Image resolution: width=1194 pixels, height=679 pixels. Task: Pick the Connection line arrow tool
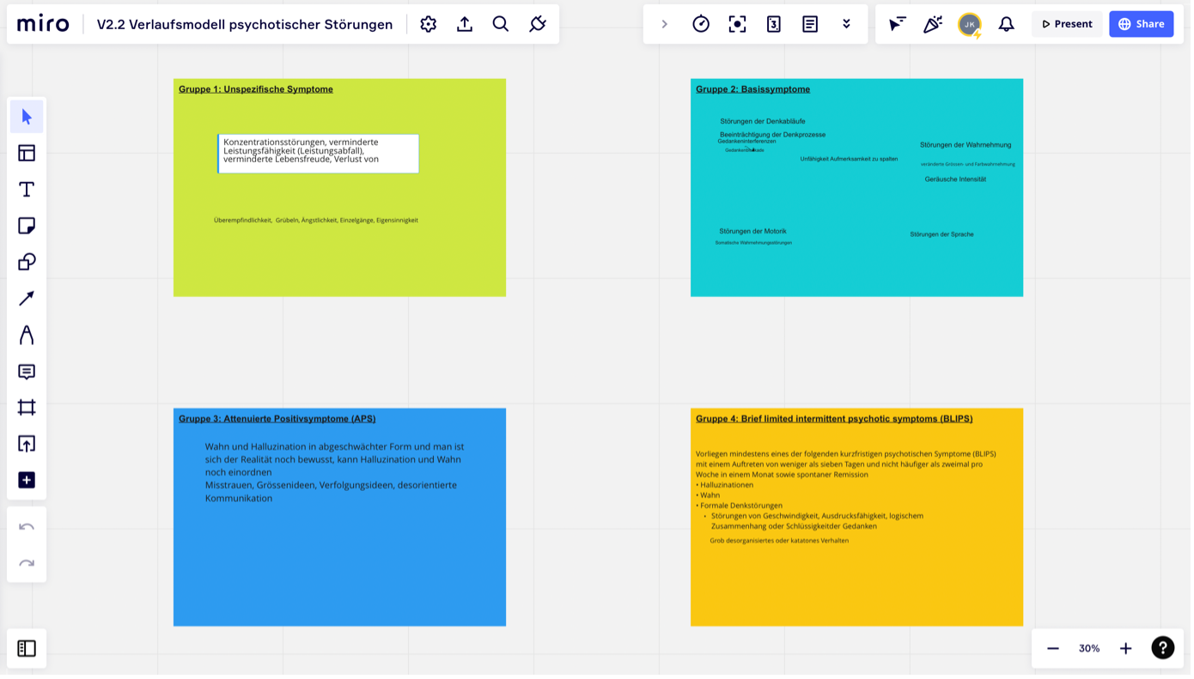(27, 298)
